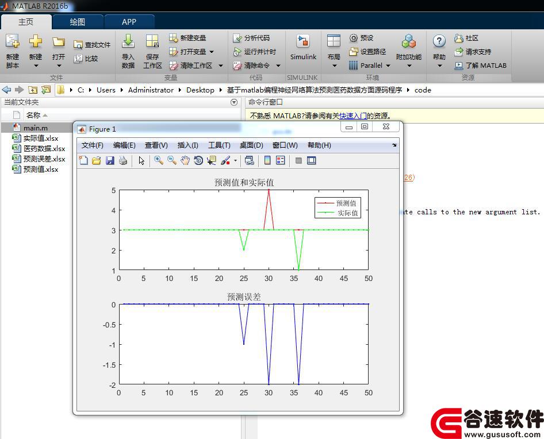Click the Getting Started (快速入门) link
The height and width of the screenshot is (439, 544).
click(353, 116)
